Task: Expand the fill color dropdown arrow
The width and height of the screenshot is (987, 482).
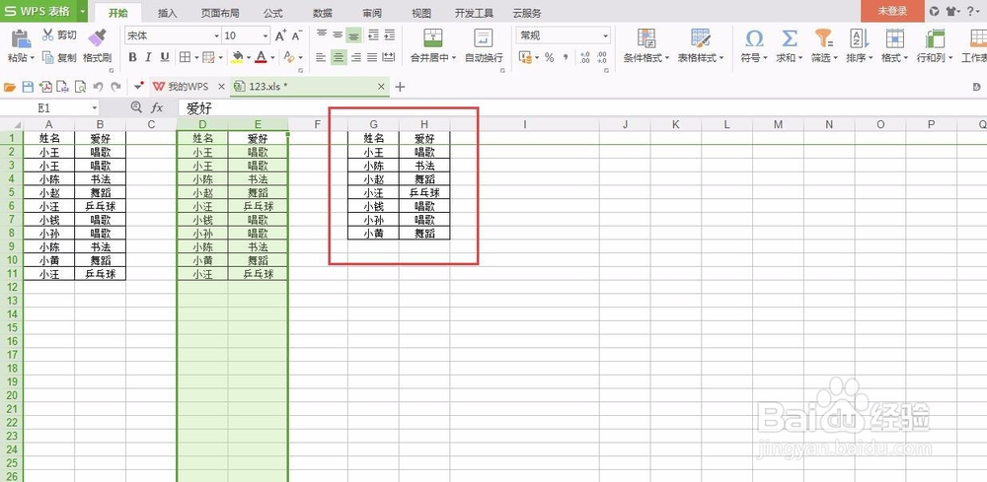Action: 248,58
